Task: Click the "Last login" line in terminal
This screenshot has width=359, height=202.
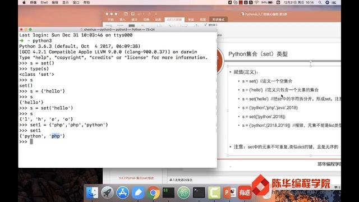Action: tap(76, 35)
